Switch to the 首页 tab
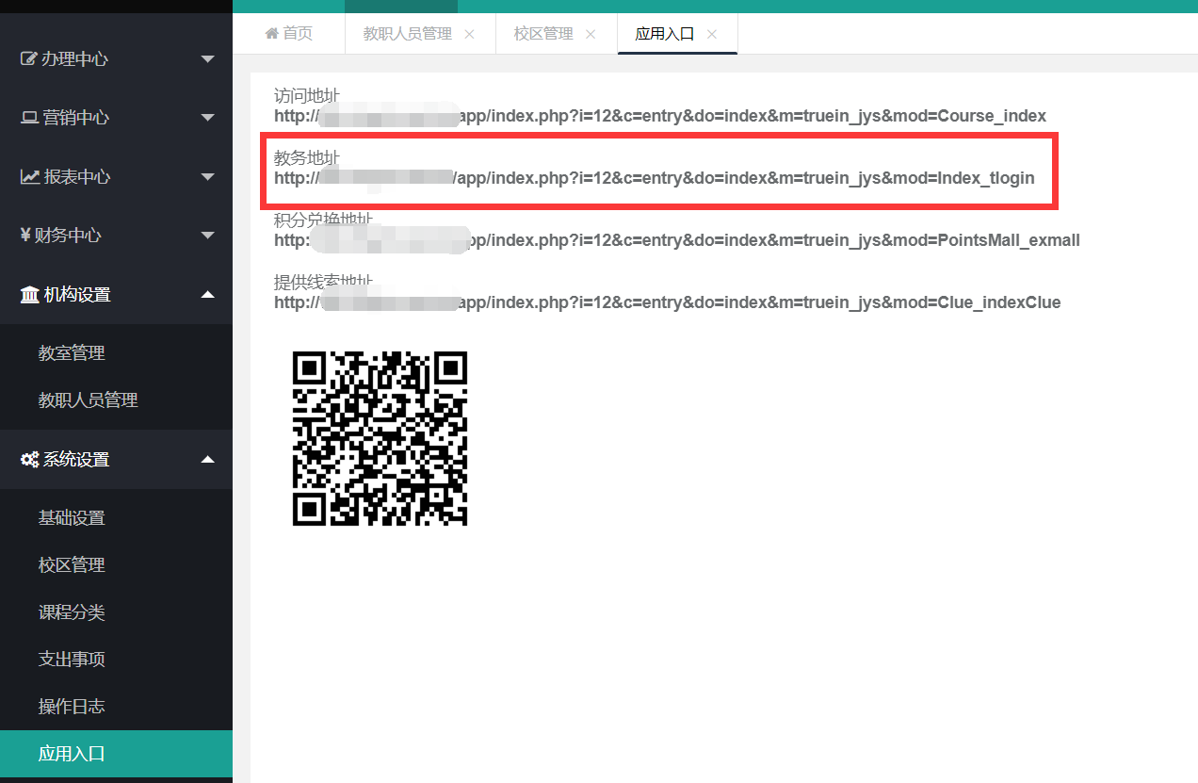This screenshot has width=1198, height=783. tap(289, 34)
